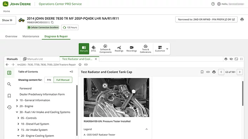Collapse 30 - Fuel / Air Intake section
Image resolution: width=248 pixels, height=139 pixels.
pyautogui.click(x=17, y=112)
